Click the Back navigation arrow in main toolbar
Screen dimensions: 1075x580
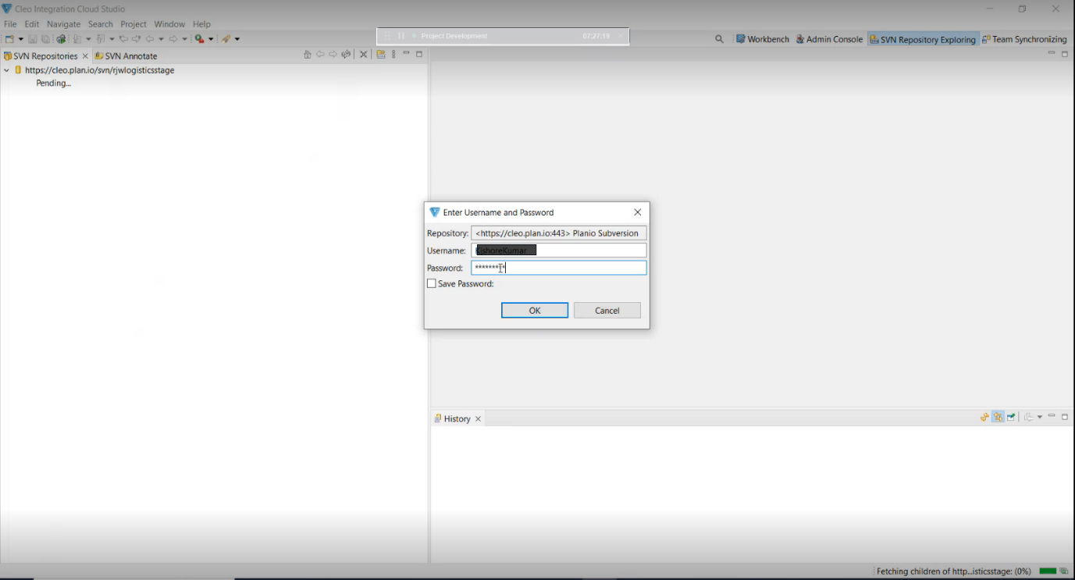(x=149, y=39)
